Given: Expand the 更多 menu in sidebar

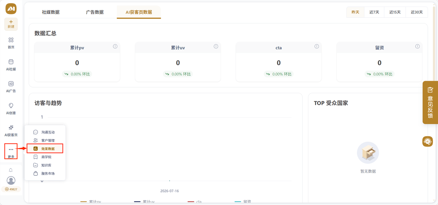Looking at the screenshot, I should coord(11,152).
